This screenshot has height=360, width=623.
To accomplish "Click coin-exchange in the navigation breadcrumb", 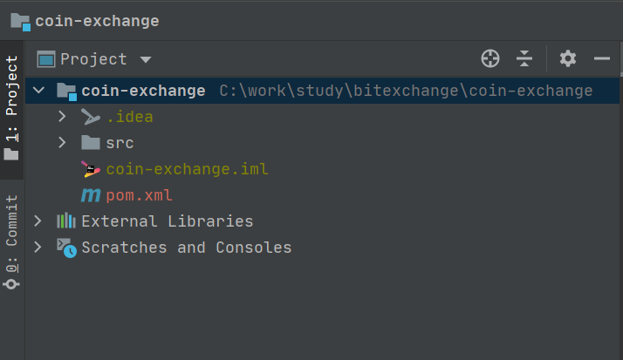I will point(97,20).
